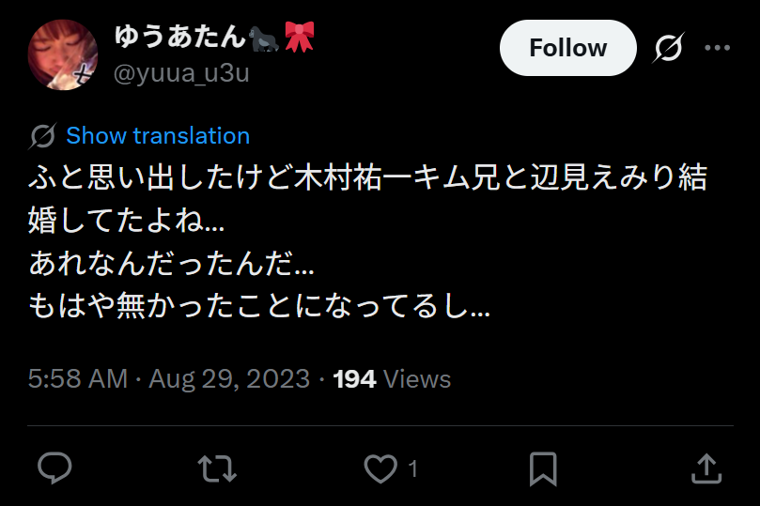Click the tweet's last line starting with もはや
This screenshot has height=506, width=760.
(259, 307)
